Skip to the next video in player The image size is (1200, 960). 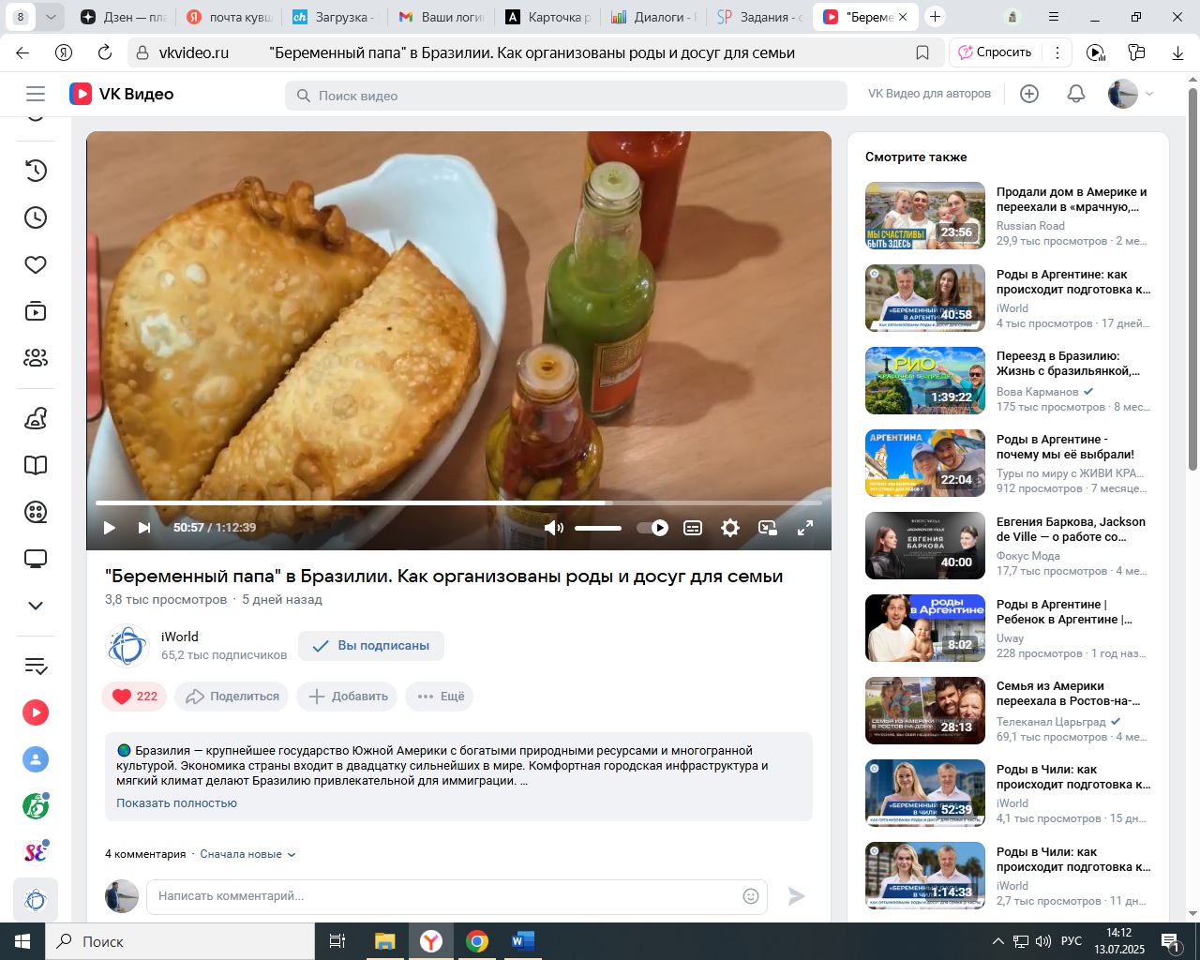[143, 528]
